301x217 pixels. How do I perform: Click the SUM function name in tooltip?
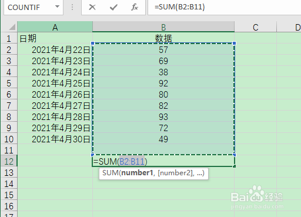(x=111, y=173)
